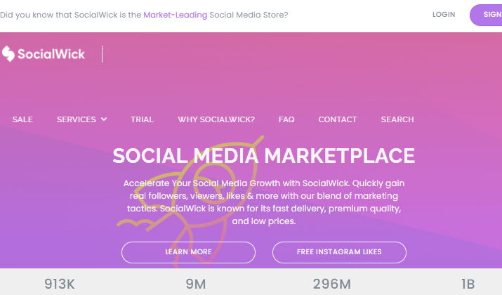This screenshot has width=502, height=295.
Task: Expand the Services chevron arrow
Action: (104, 119)
